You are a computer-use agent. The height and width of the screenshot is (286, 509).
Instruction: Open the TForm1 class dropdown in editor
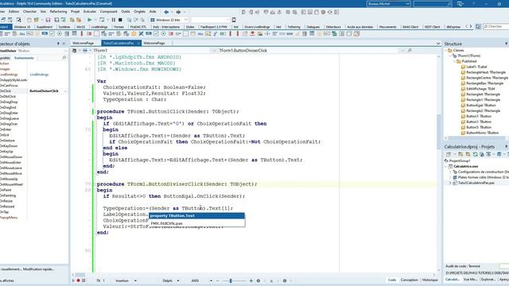pyautogui.click(x=214, y=51)
